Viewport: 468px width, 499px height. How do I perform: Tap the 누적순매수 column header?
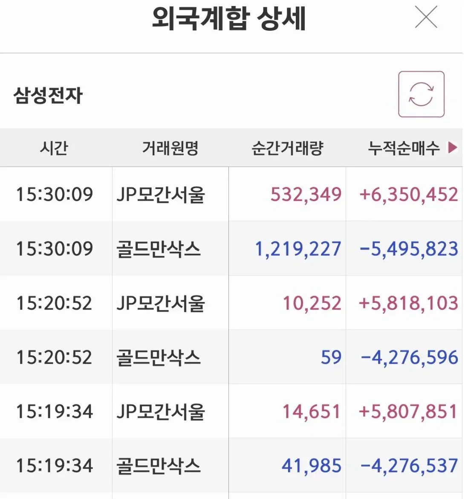(x=404, y=148)
